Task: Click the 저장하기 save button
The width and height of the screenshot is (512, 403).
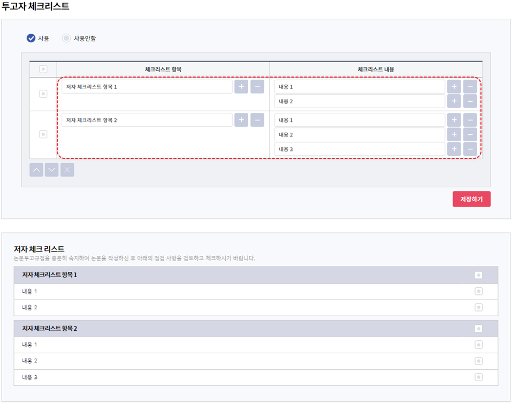Action: 471,199
